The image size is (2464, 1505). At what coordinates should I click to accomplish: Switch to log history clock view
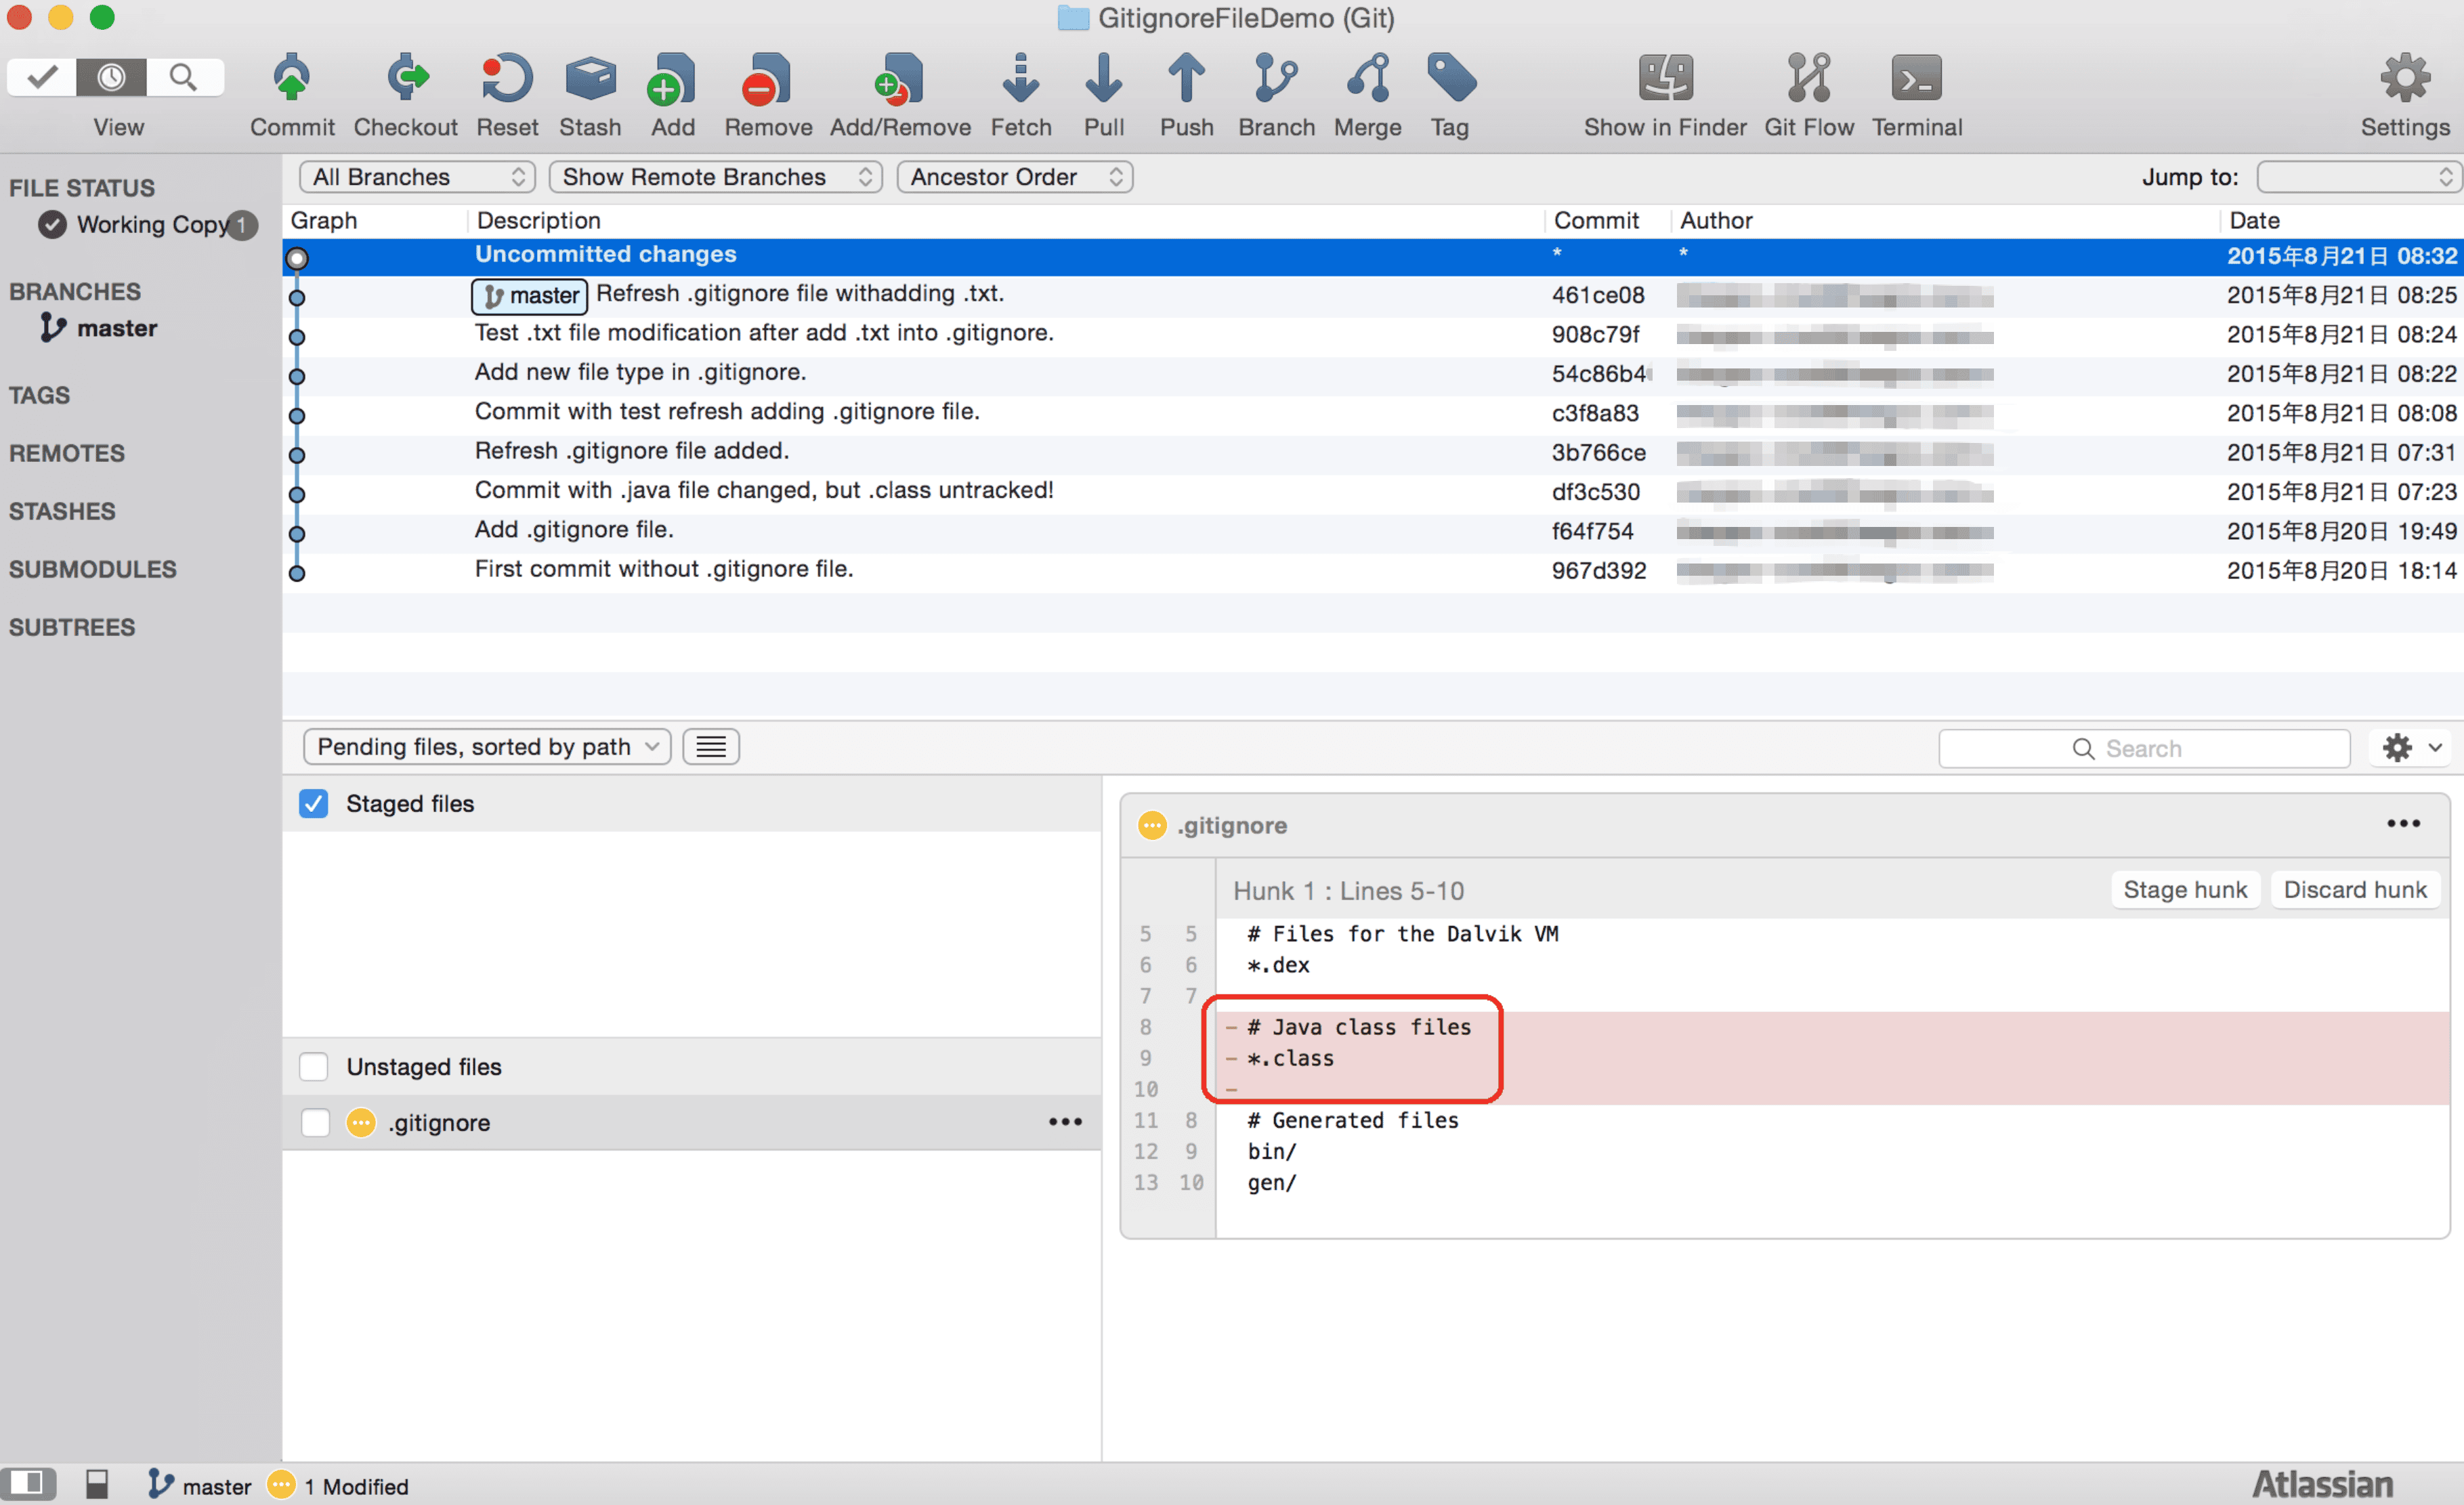click(x=111, y=77)
